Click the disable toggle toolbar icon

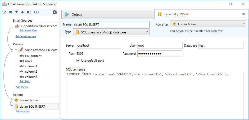pyautogui.click(x=36, y=12)
